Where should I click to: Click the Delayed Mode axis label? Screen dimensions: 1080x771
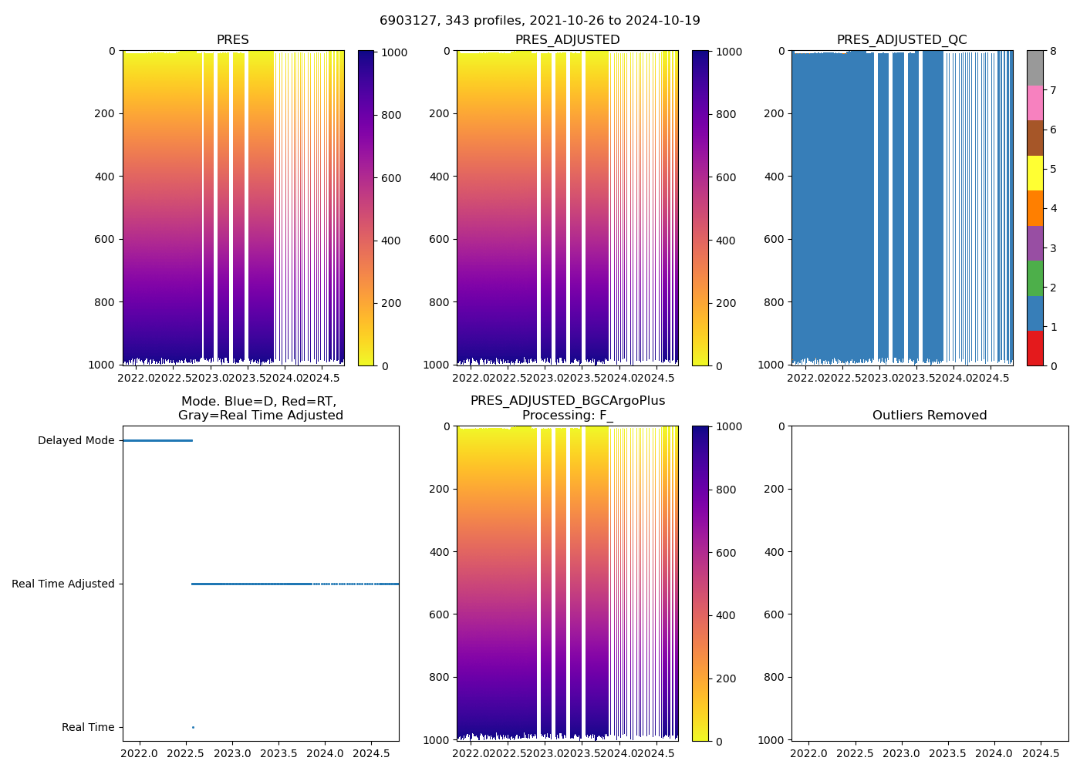point(76,441)
